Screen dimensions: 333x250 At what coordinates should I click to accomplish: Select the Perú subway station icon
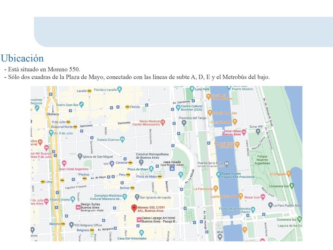pyautogui.click(x=128, y=175)
